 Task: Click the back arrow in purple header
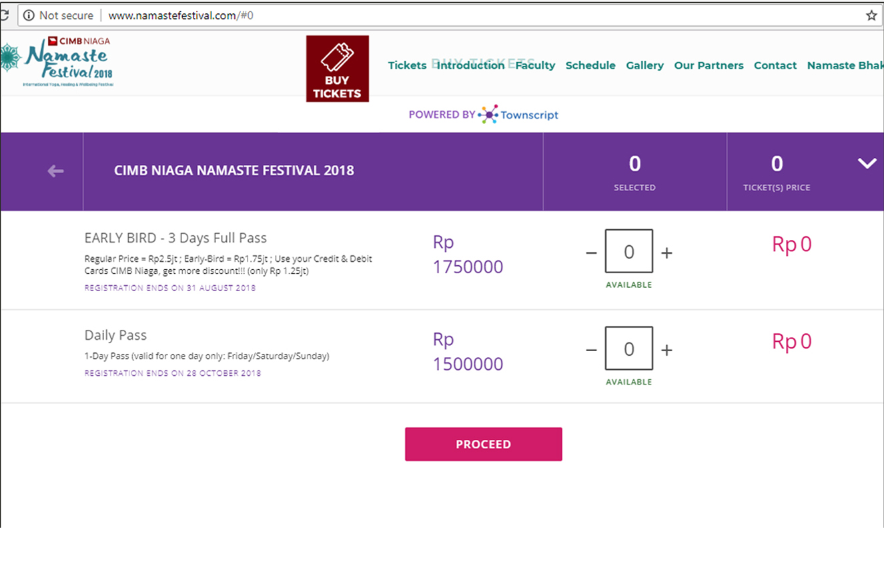pyautogui.click(x=55, y=171)
